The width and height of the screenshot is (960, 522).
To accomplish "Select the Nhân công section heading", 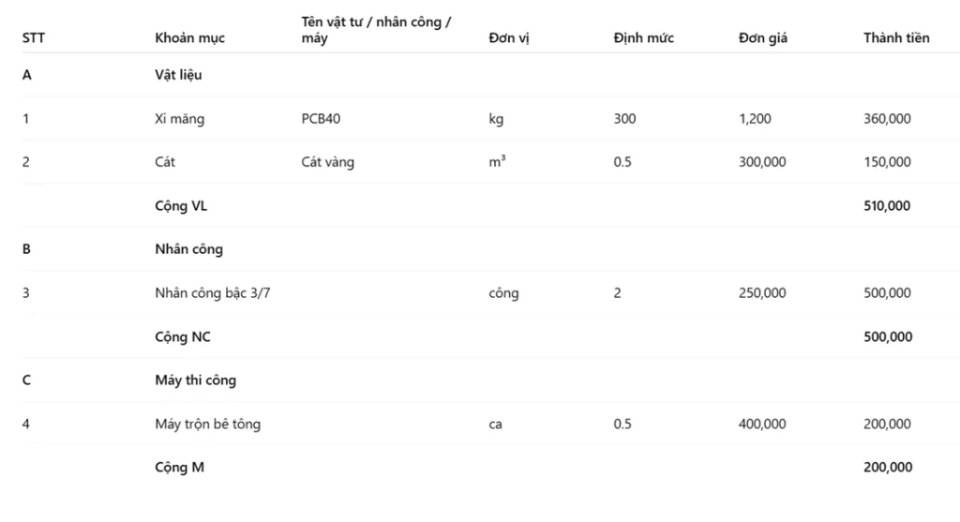I will 188,249.
